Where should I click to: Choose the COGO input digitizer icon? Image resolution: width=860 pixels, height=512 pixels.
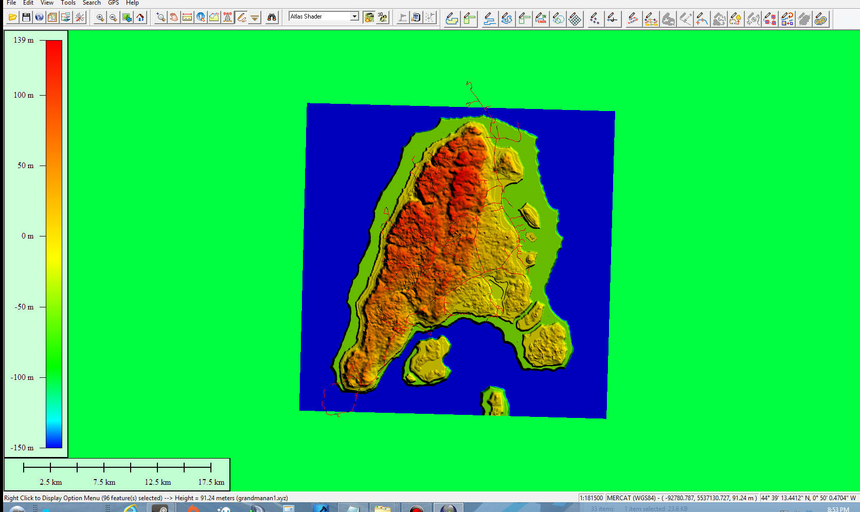tap(541, 19)
